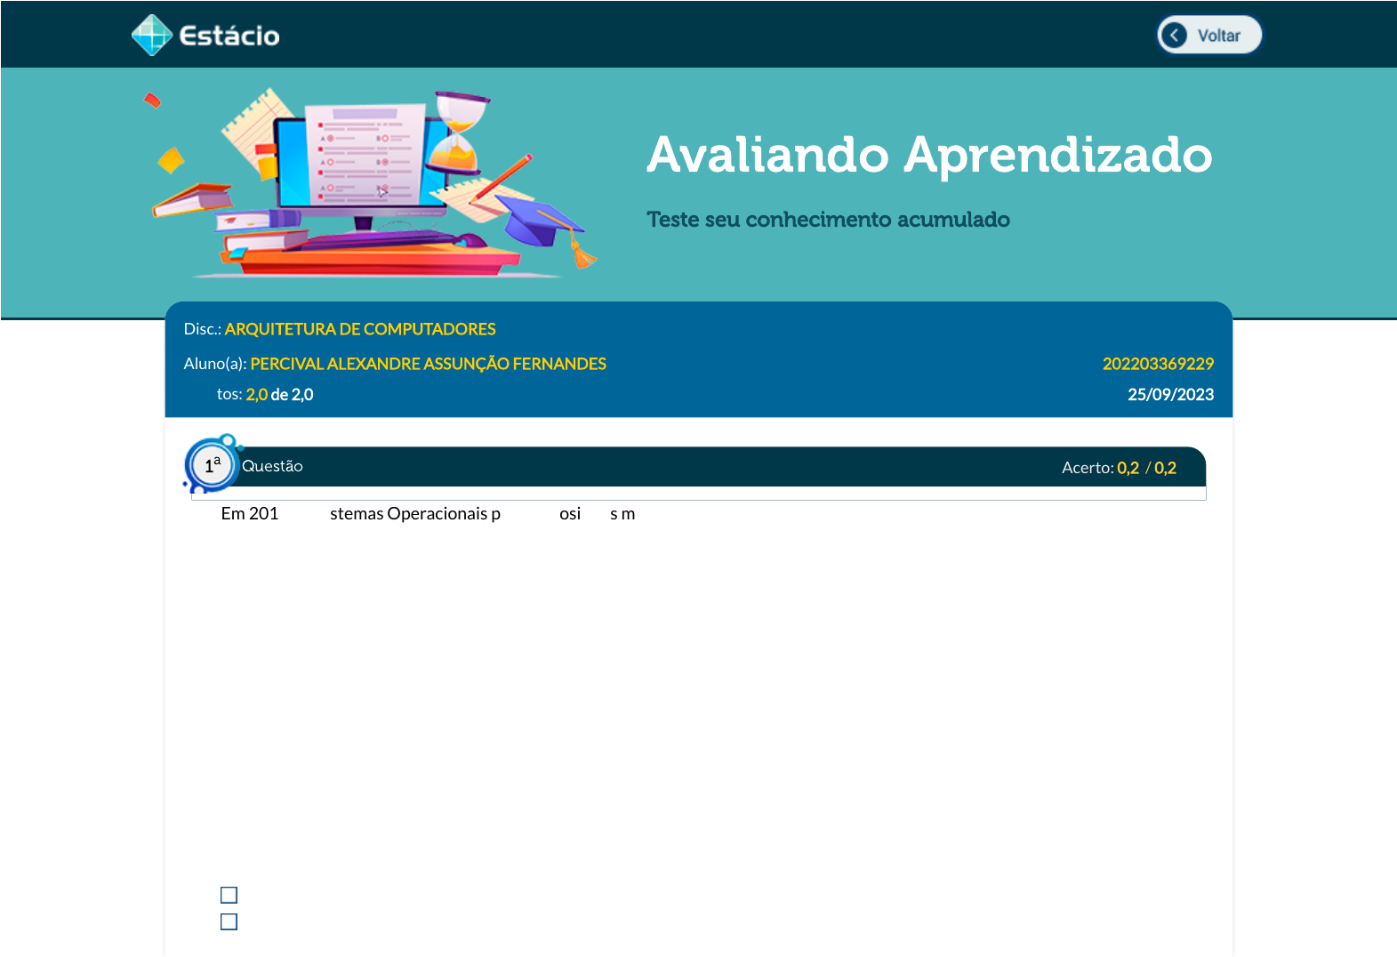
Task: Click the date 25/09/2023
Action: pyautogui.click(x=1170, y=394)
